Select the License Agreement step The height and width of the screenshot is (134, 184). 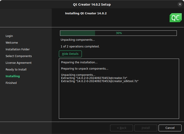[19, 63]
